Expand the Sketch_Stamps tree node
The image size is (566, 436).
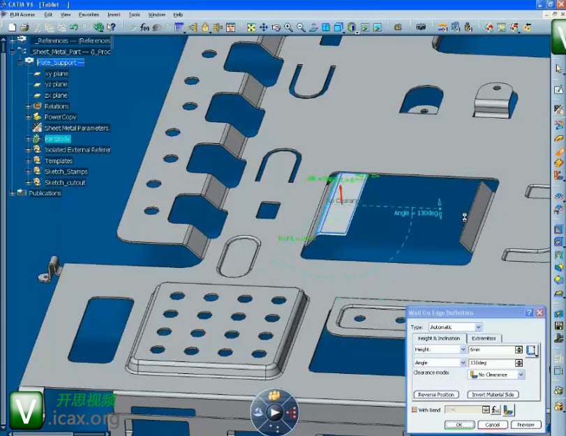pos(29,172)
